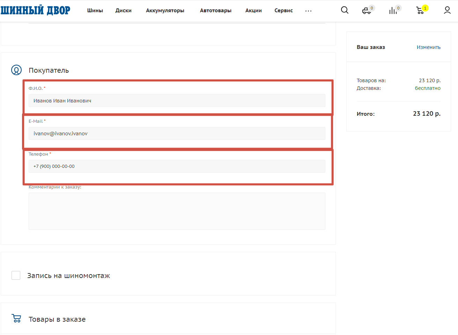This screenshot has height=335, width=458.
Task: Open the garage car icon
Action: (367, 11)
